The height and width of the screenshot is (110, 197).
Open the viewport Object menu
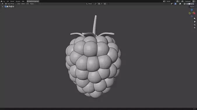32,4
